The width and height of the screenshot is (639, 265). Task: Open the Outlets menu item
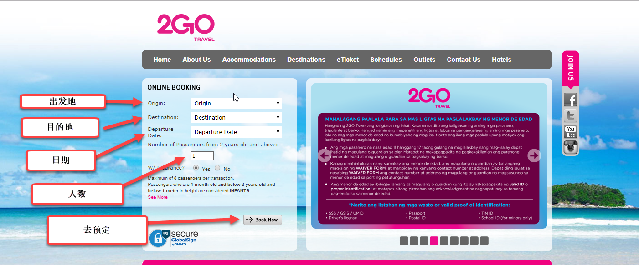(424, 60)
